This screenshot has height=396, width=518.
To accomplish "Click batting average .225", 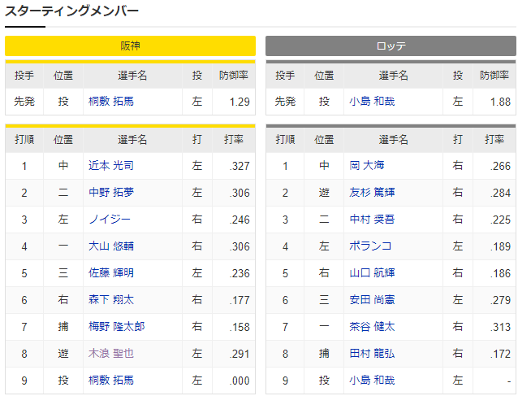I will tap(500, 220).
